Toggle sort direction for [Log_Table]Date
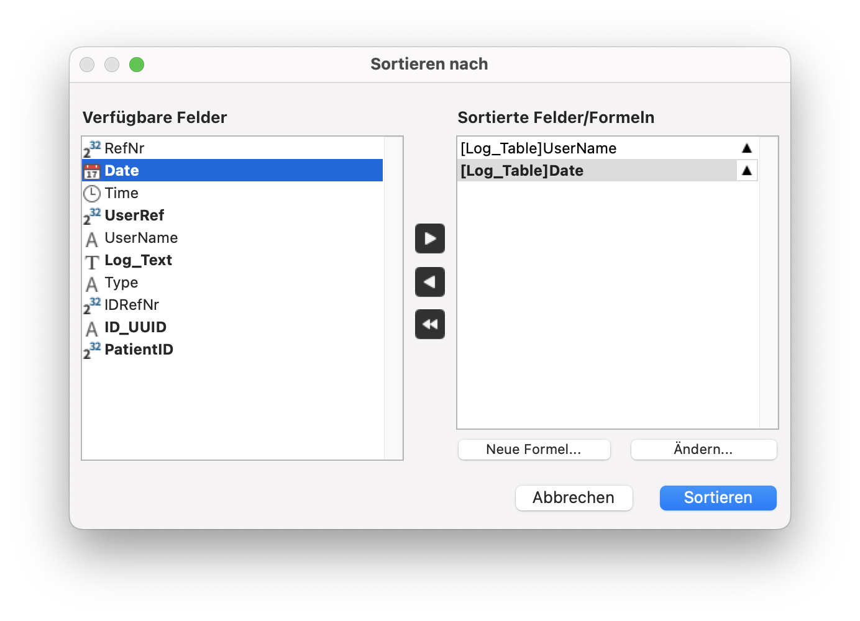The height and width of the screenshot is (621, 860). [747, 171]
